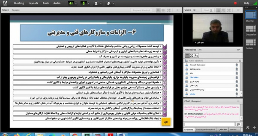This screenshot has width=258, height=136.
Task: Switch Video pod to grid view
Action: coord(218,10)
